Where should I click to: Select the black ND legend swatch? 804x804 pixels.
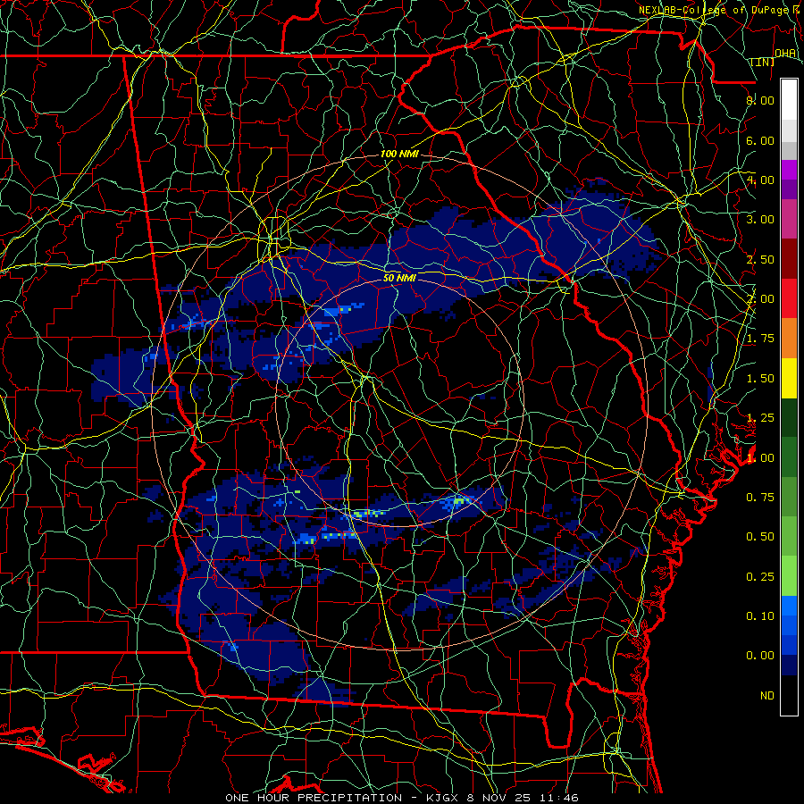tap(789, 695)
